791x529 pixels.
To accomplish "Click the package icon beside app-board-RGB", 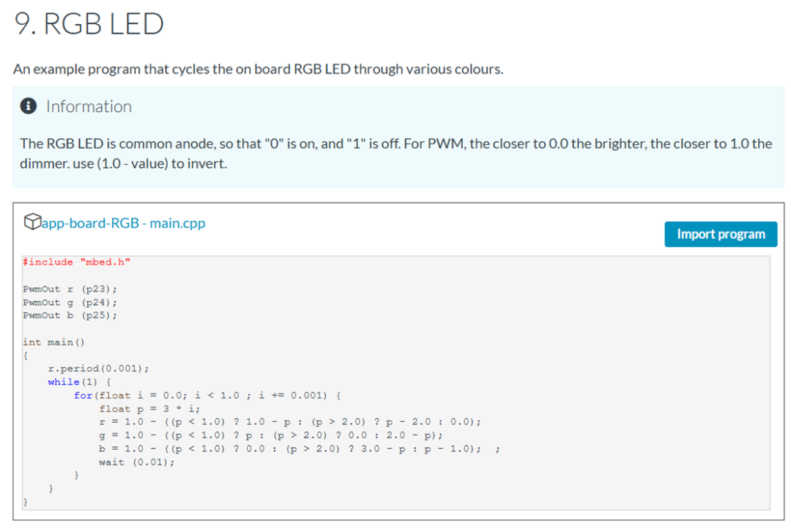I will (32, 221).
